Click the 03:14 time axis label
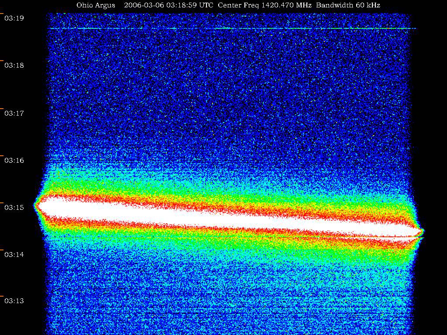447x335 pixels. pos(14,254)
